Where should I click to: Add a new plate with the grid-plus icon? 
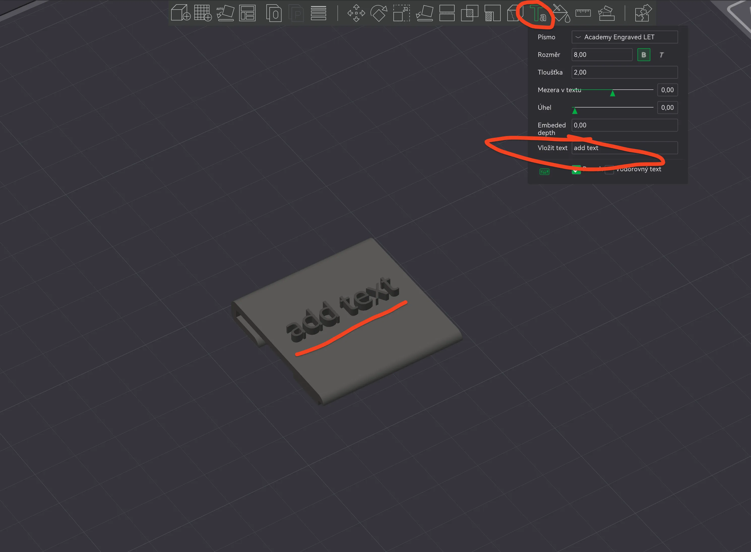click(203, 13)
